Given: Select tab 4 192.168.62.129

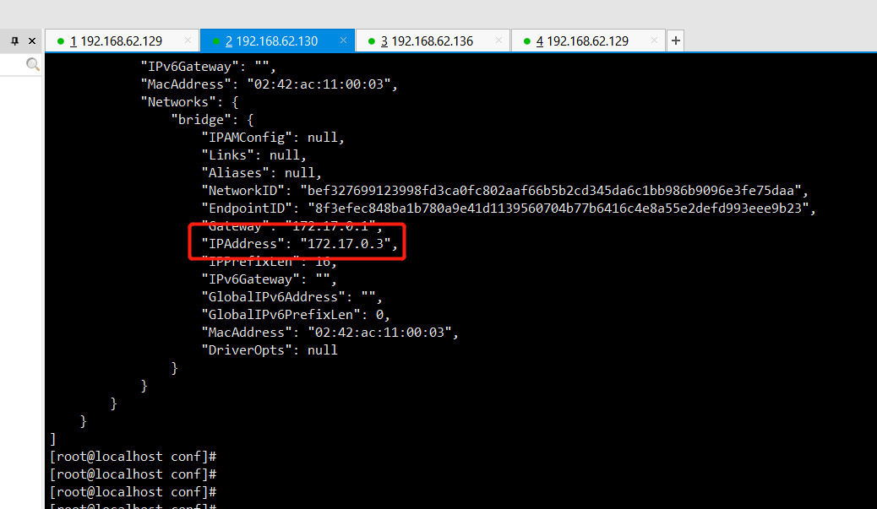Looking at the screenshot, I should click(x=586, y=40).
